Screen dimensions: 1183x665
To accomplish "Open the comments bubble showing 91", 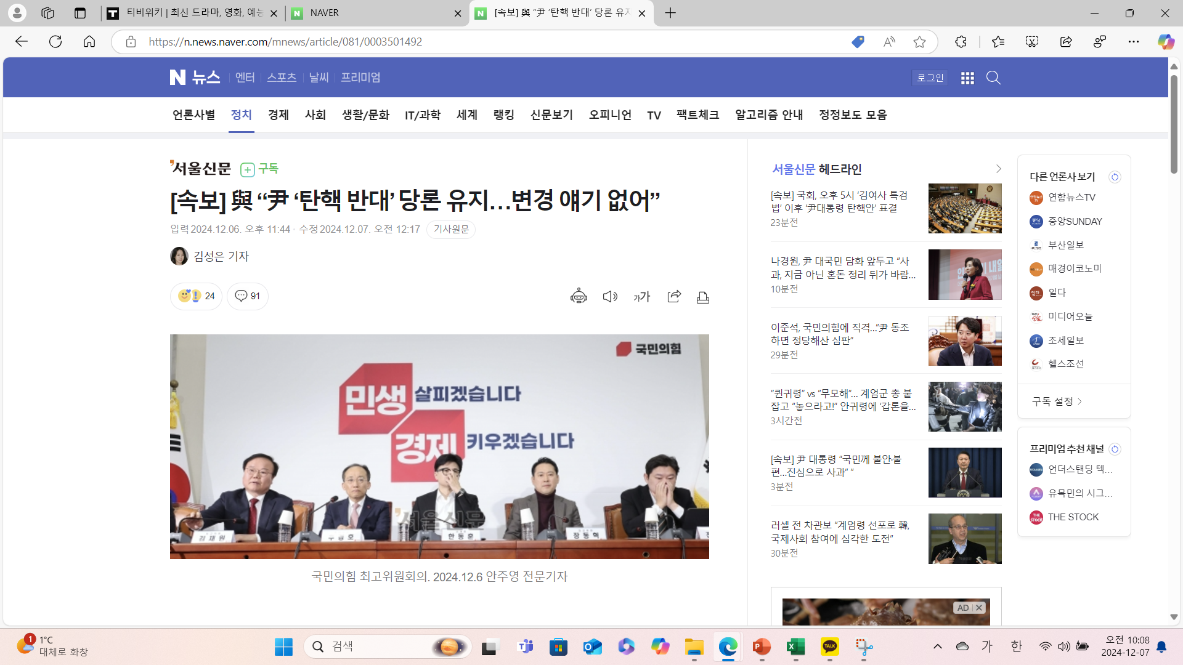I will [x=248, y=296].
